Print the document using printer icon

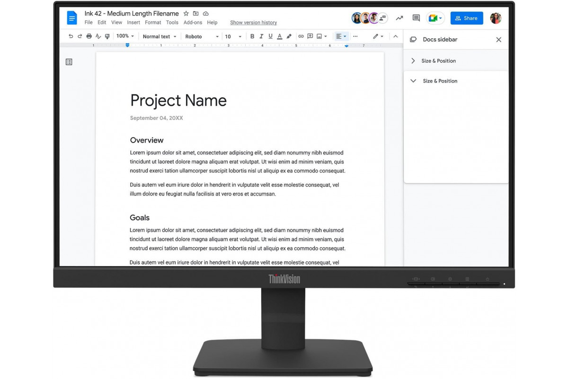(x=89, y=36)
